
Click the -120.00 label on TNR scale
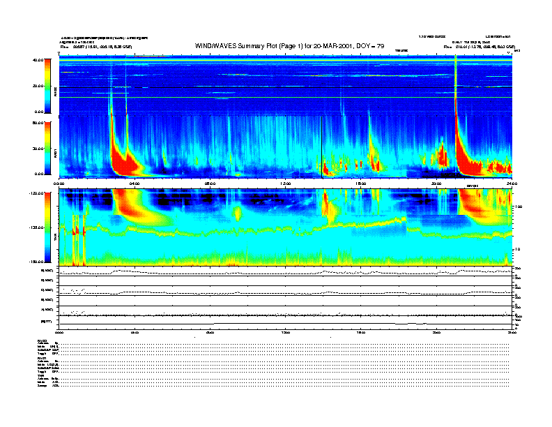pos(37,193)
